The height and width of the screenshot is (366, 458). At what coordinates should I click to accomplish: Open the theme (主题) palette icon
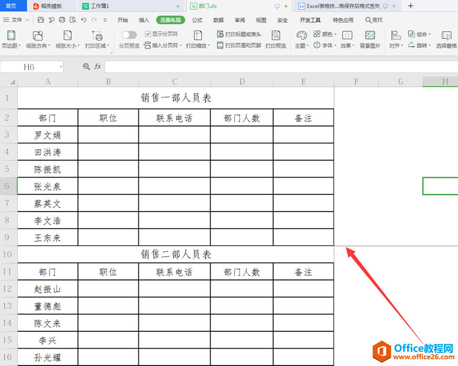click(x=301, y=35)
